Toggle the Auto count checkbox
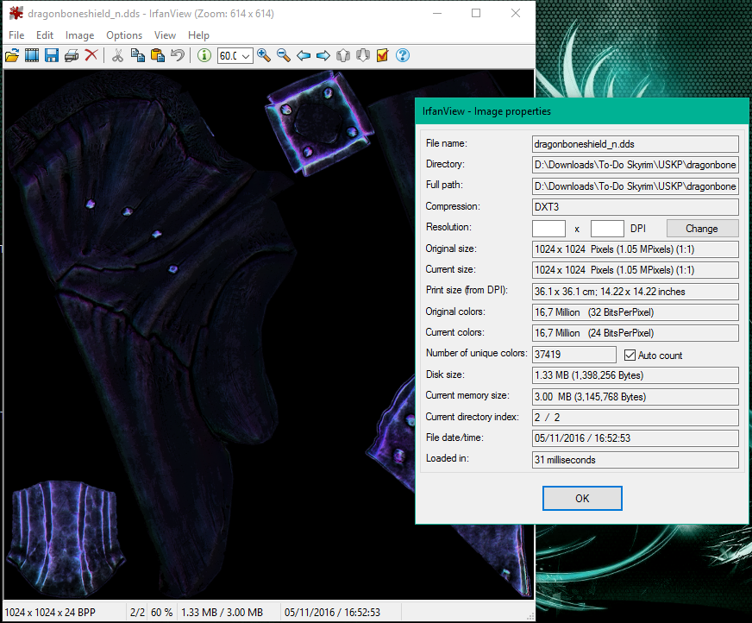 tap(630, 356)
